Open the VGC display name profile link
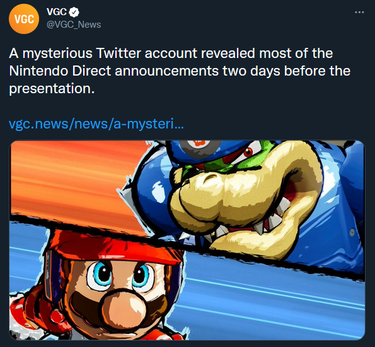Viewport: 375px width, 347px height. pos(57,12)
